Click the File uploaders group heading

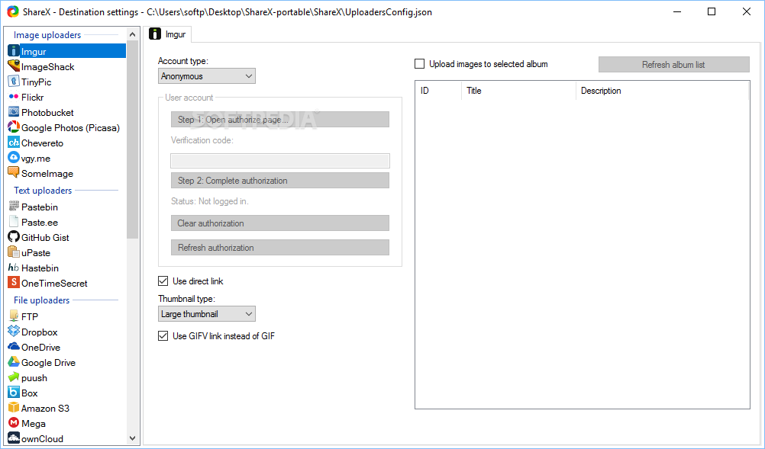coord(41,300)
